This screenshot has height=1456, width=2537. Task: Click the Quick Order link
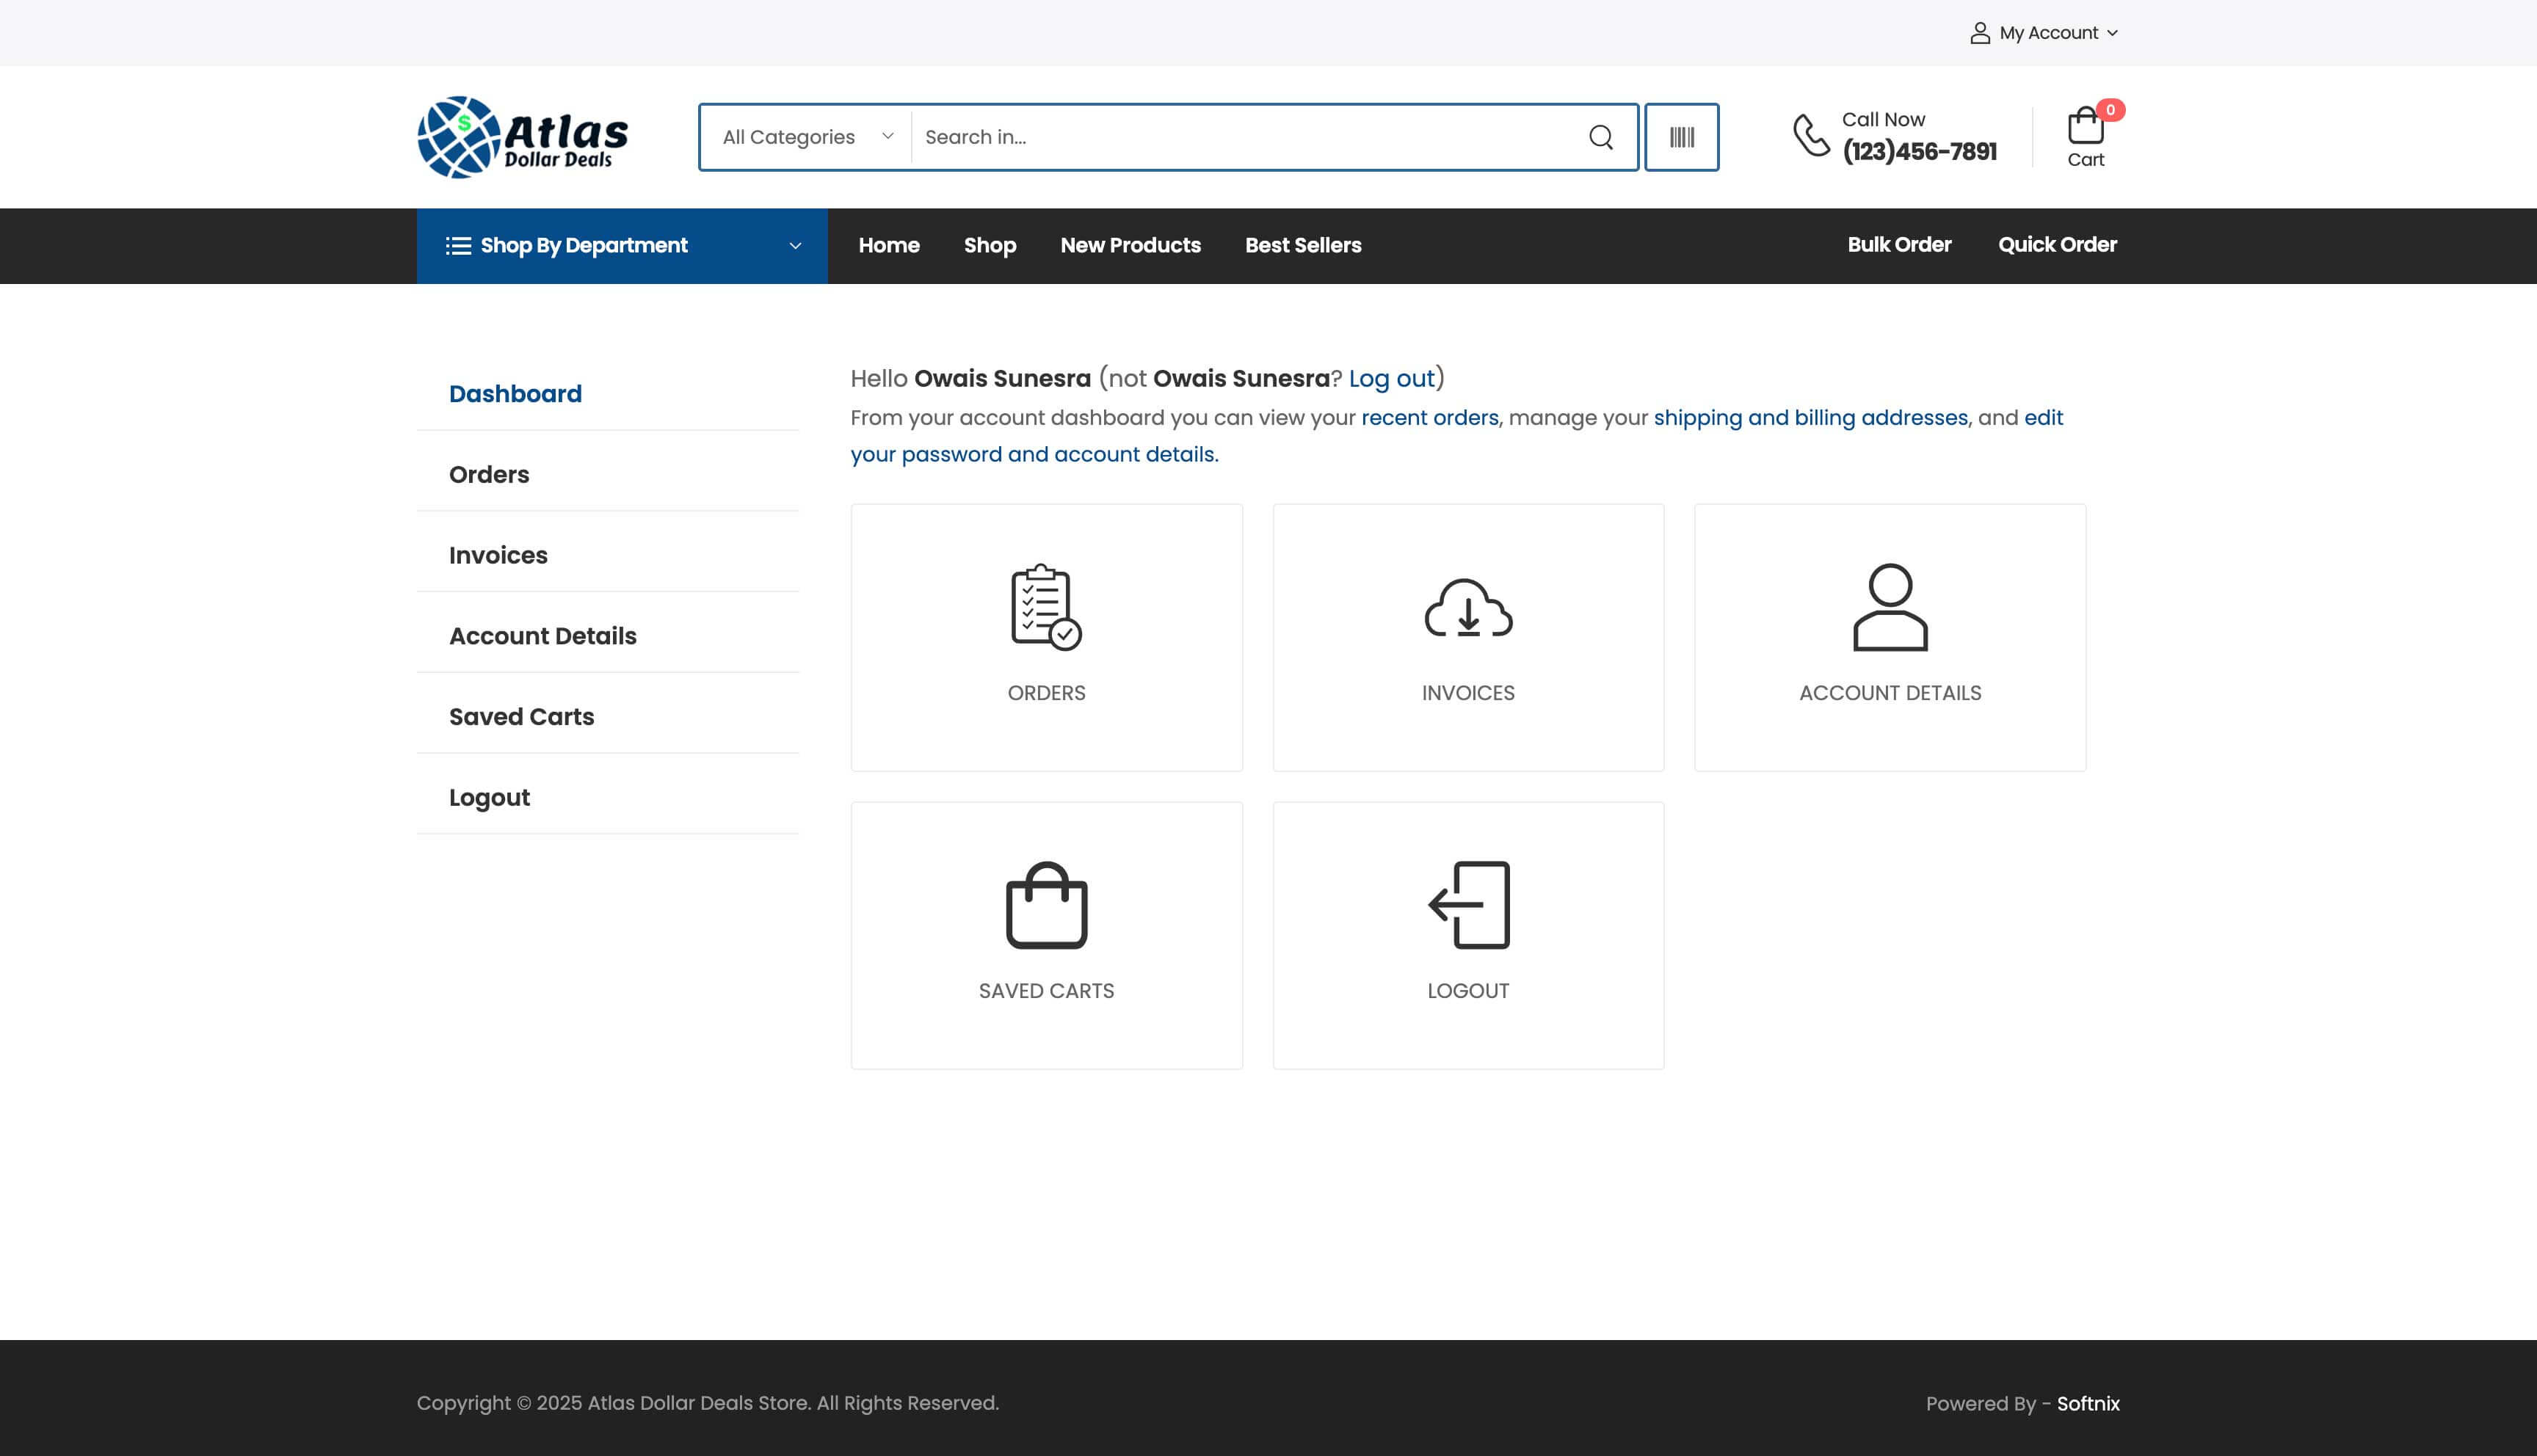click(x=2056, y=245)
